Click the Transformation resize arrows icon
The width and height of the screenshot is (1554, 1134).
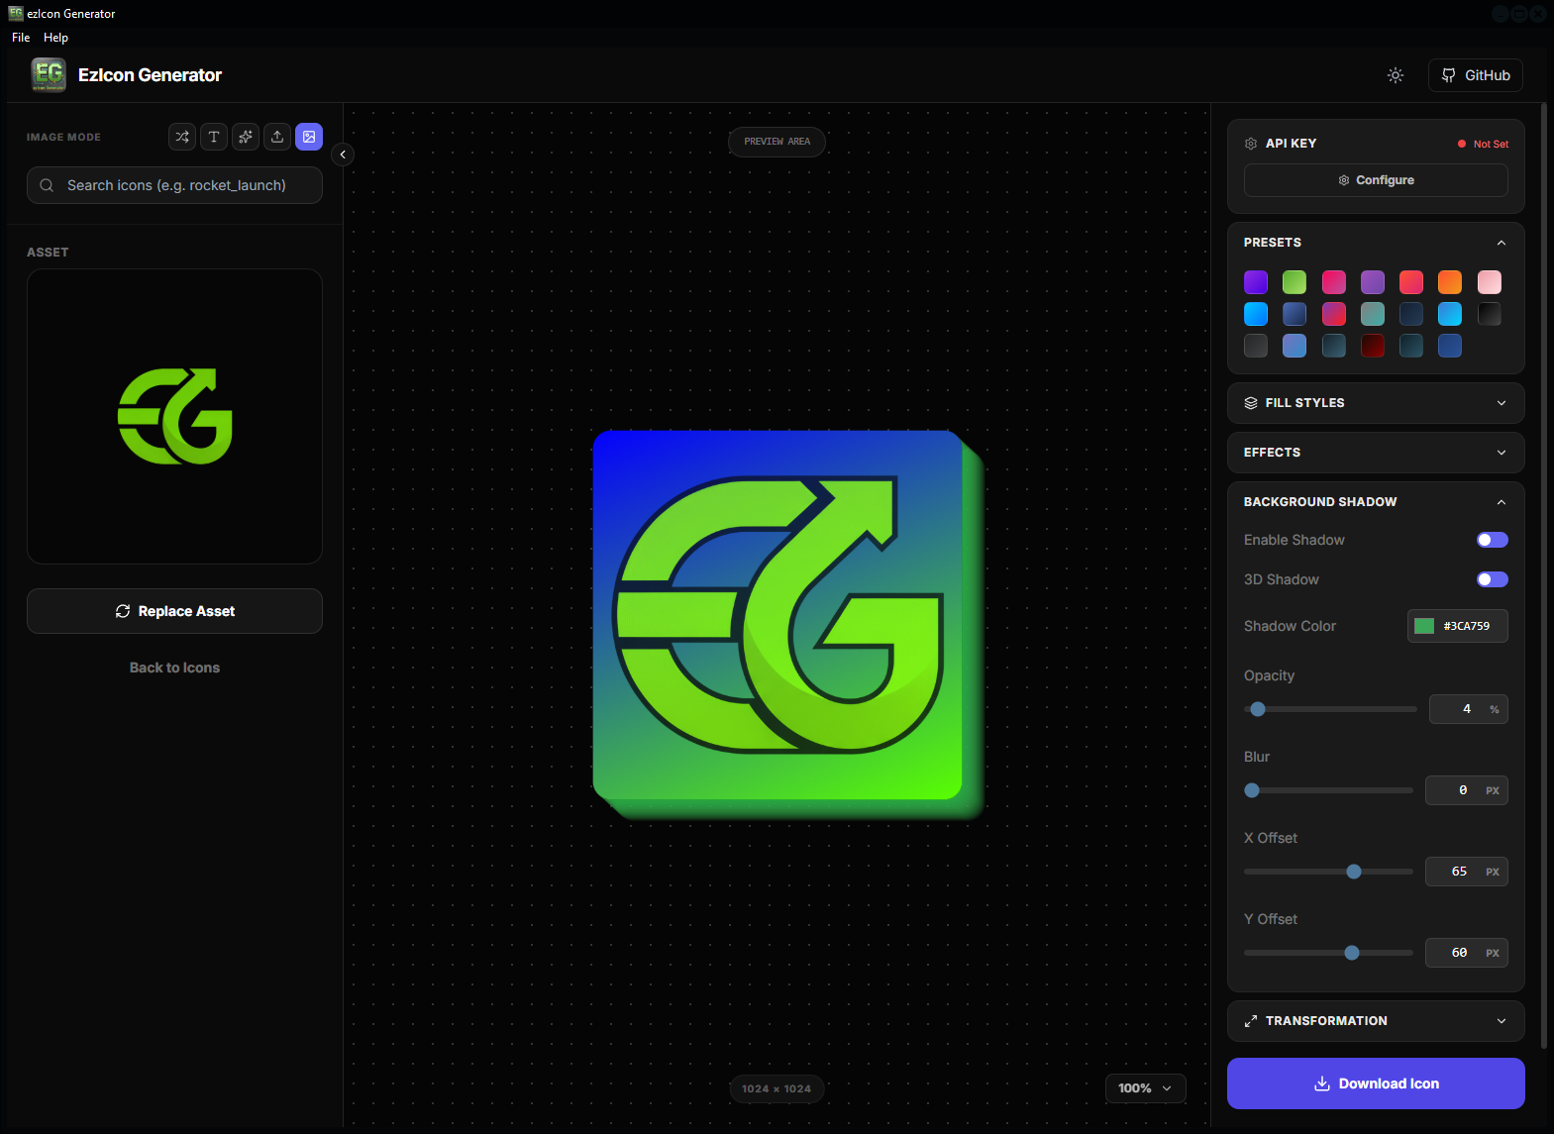1251,1021
